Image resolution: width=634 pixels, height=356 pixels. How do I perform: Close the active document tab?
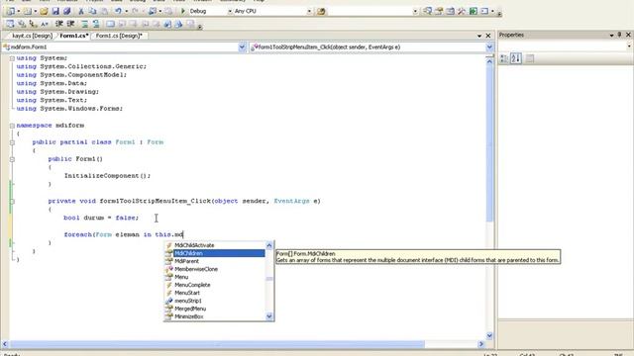[x=488, y=36]
